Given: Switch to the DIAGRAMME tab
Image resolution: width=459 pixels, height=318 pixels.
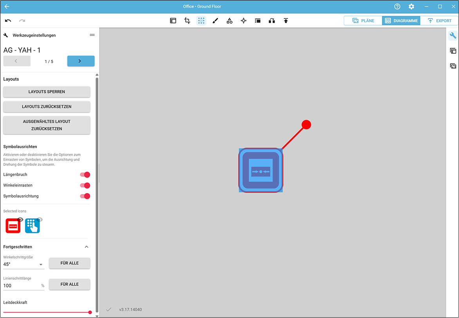Looking at the screenshot, I should (x=401, y=21).
